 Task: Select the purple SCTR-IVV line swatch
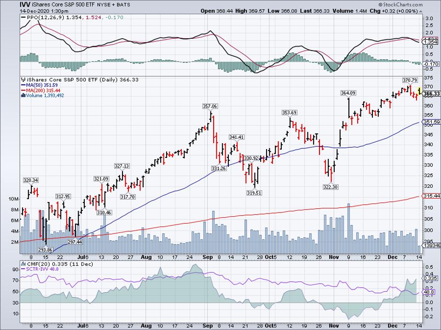23,269
